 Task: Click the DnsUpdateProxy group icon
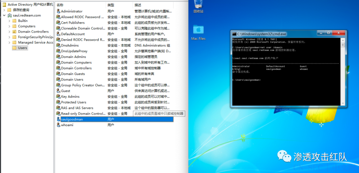tap(59, 51)
